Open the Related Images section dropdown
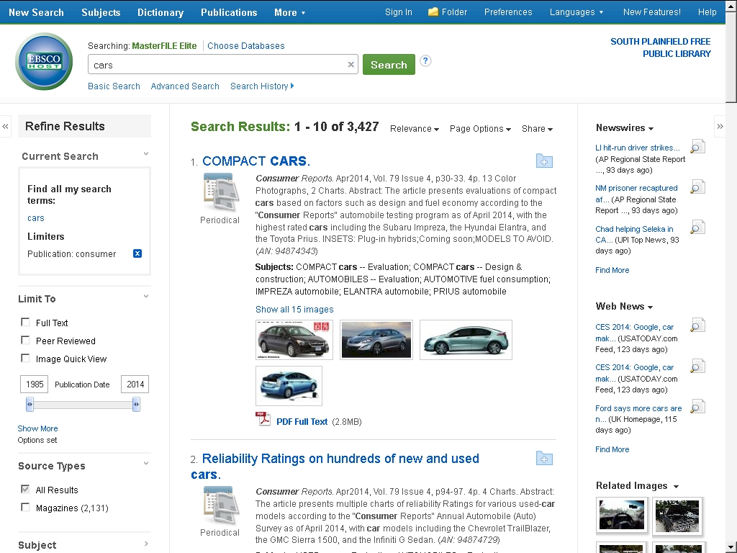The width and height of the screenshot is (737, 553). pos(638,486)
